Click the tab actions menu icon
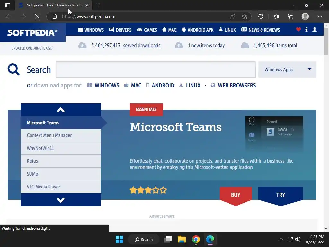 [x=8, y=5]
